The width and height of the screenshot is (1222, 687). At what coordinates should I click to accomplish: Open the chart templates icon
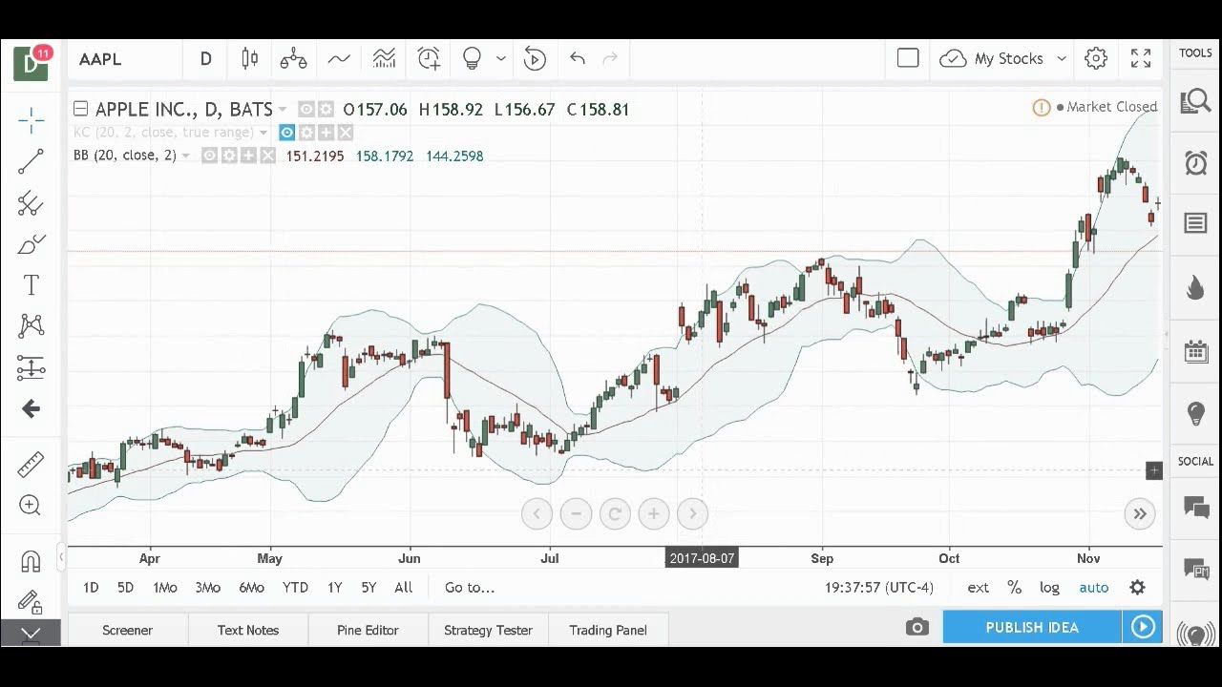click(384, 59)
